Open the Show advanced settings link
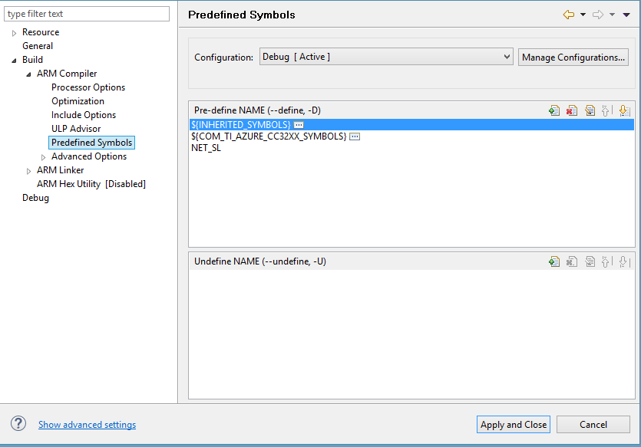Screen dimensions: 641x447 click(x=87, y=425)
